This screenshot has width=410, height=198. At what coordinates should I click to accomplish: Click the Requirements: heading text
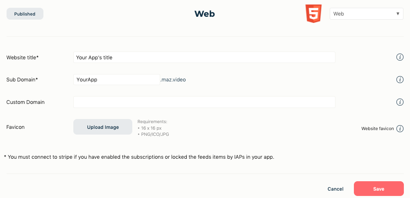point(152,122)
